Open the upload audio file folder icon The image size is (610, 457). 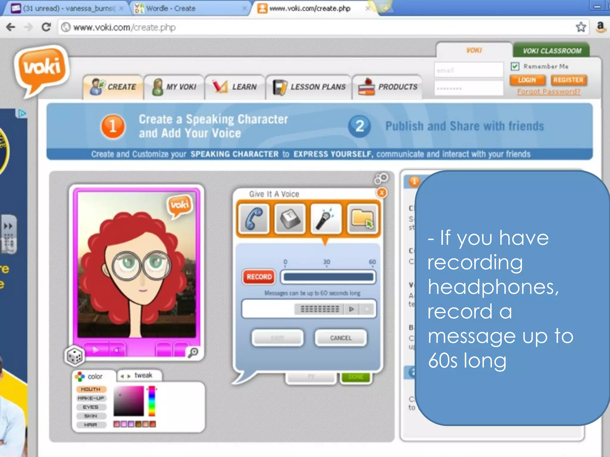pyautogui.click(x=362, y=219)
